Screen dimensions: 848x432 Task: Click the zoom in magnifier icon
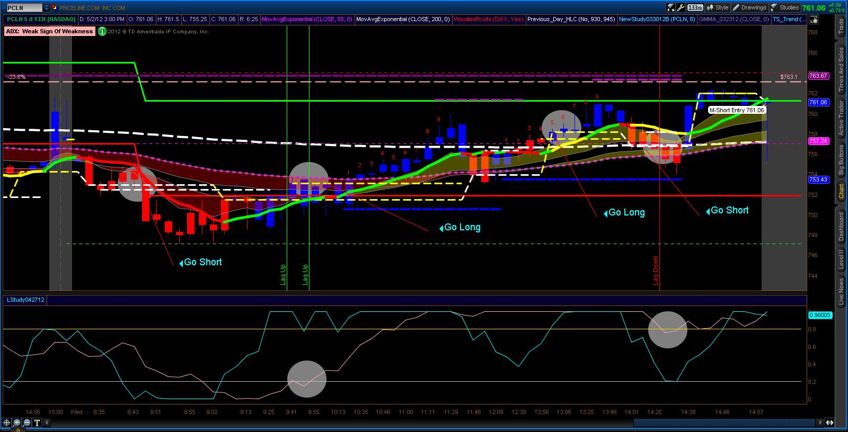pyautogui.click(x=17, y=422)
